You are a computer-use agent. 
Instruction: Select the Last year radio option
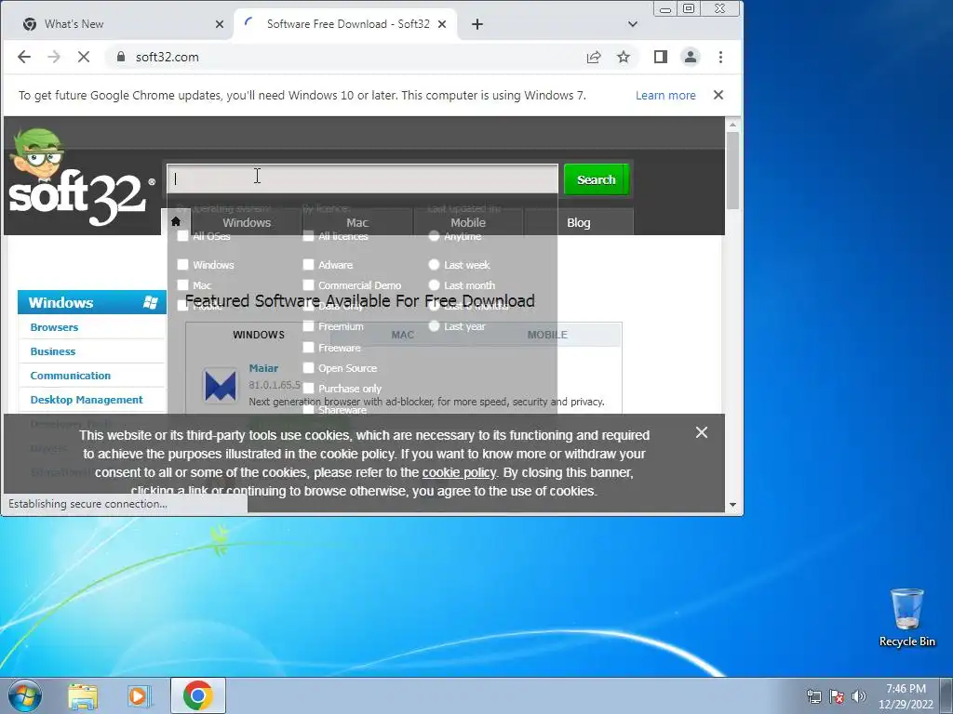(x=434, y=326)
